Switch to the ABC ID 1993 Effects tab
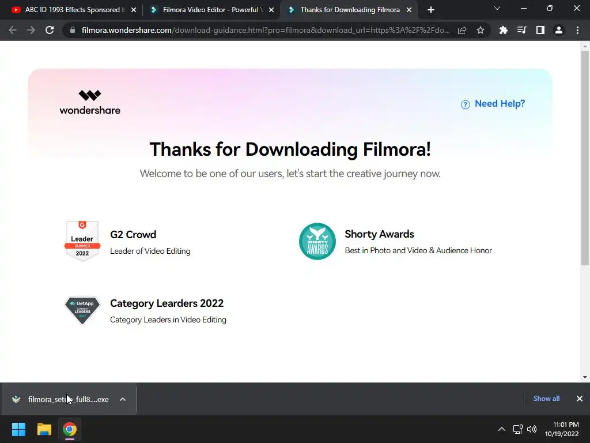Screen dimensions: 590x443 pyautogui.click(x=74, y=10)
